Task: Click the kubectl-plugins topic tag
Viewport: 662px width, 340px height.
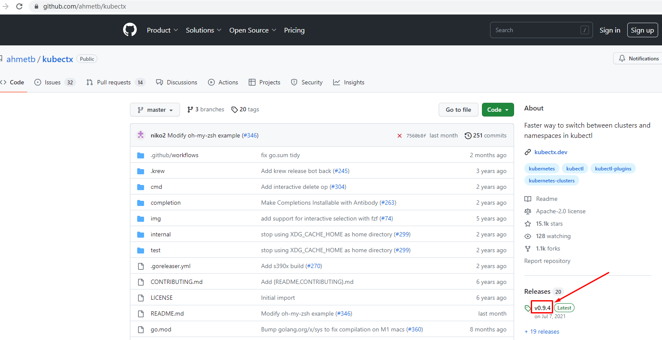Action: (613, 169)
